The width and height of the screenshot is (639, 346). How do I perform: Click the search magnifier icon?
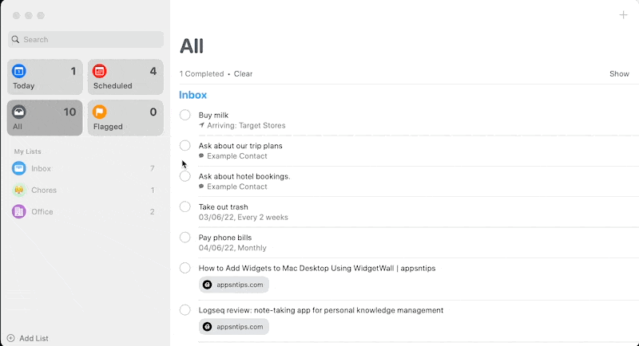click(x=15, y=39)
